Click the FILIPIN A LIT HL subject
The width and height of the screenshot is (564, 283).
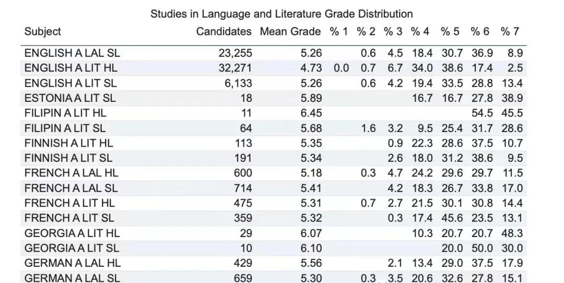click(x=65, y=113)
